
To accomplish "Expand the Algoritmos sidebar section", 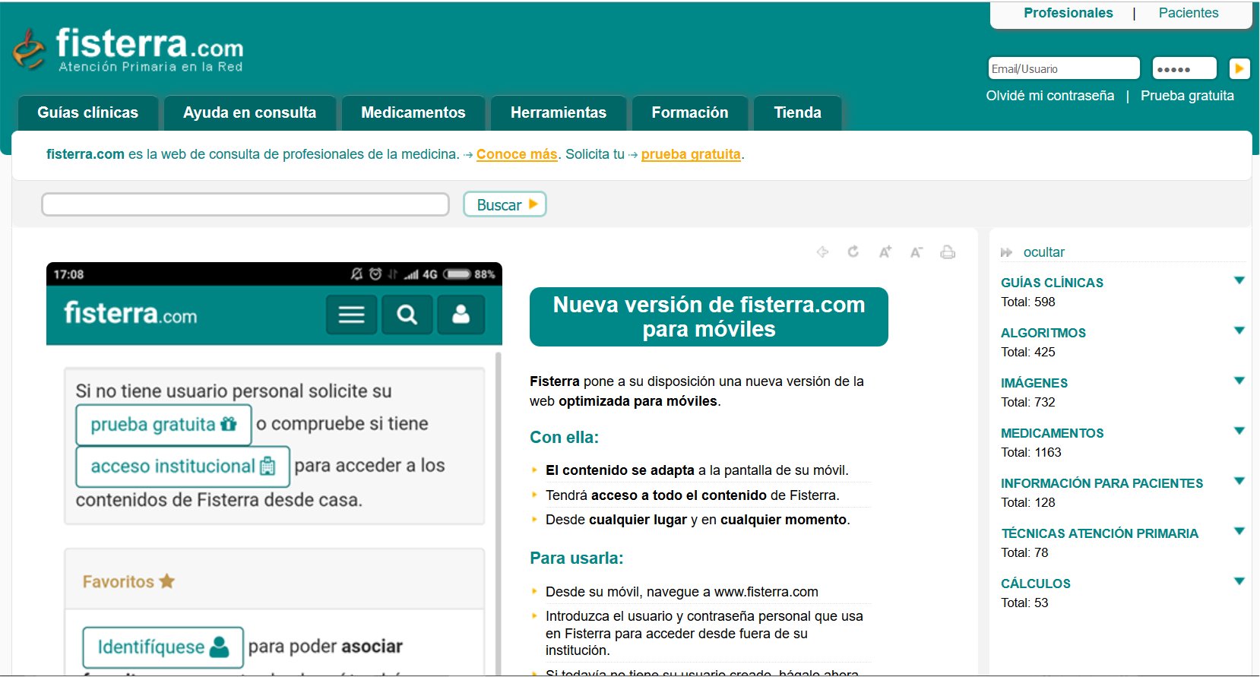I will coord(1239,331).
